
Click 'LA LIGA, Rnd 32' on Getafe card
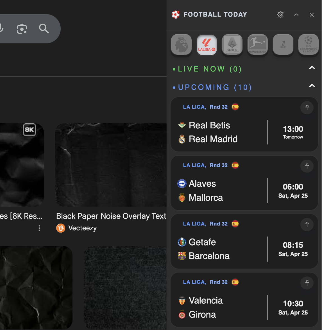(205, 224)
